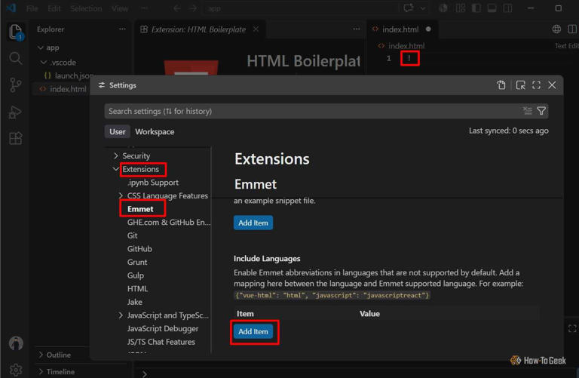Expand the Security settings section

click(116, 155)
